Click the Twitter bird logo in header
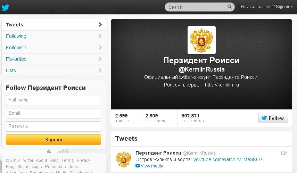The width and height of the screenshot is (297, 173). [5, 8]
